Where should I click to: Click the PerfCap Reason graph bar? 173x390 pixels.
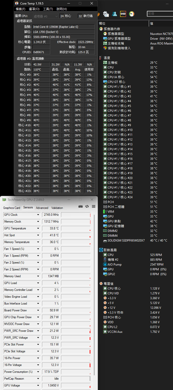coord(76,379)
